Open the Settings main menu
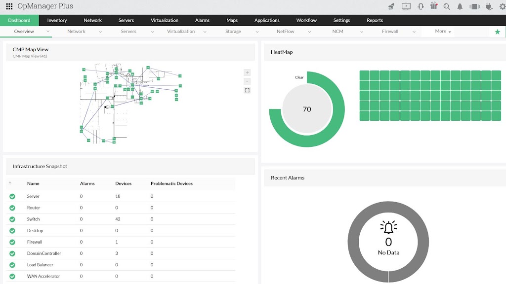The width and height of the screenshot is (506, 284). (x=341, y=20)
